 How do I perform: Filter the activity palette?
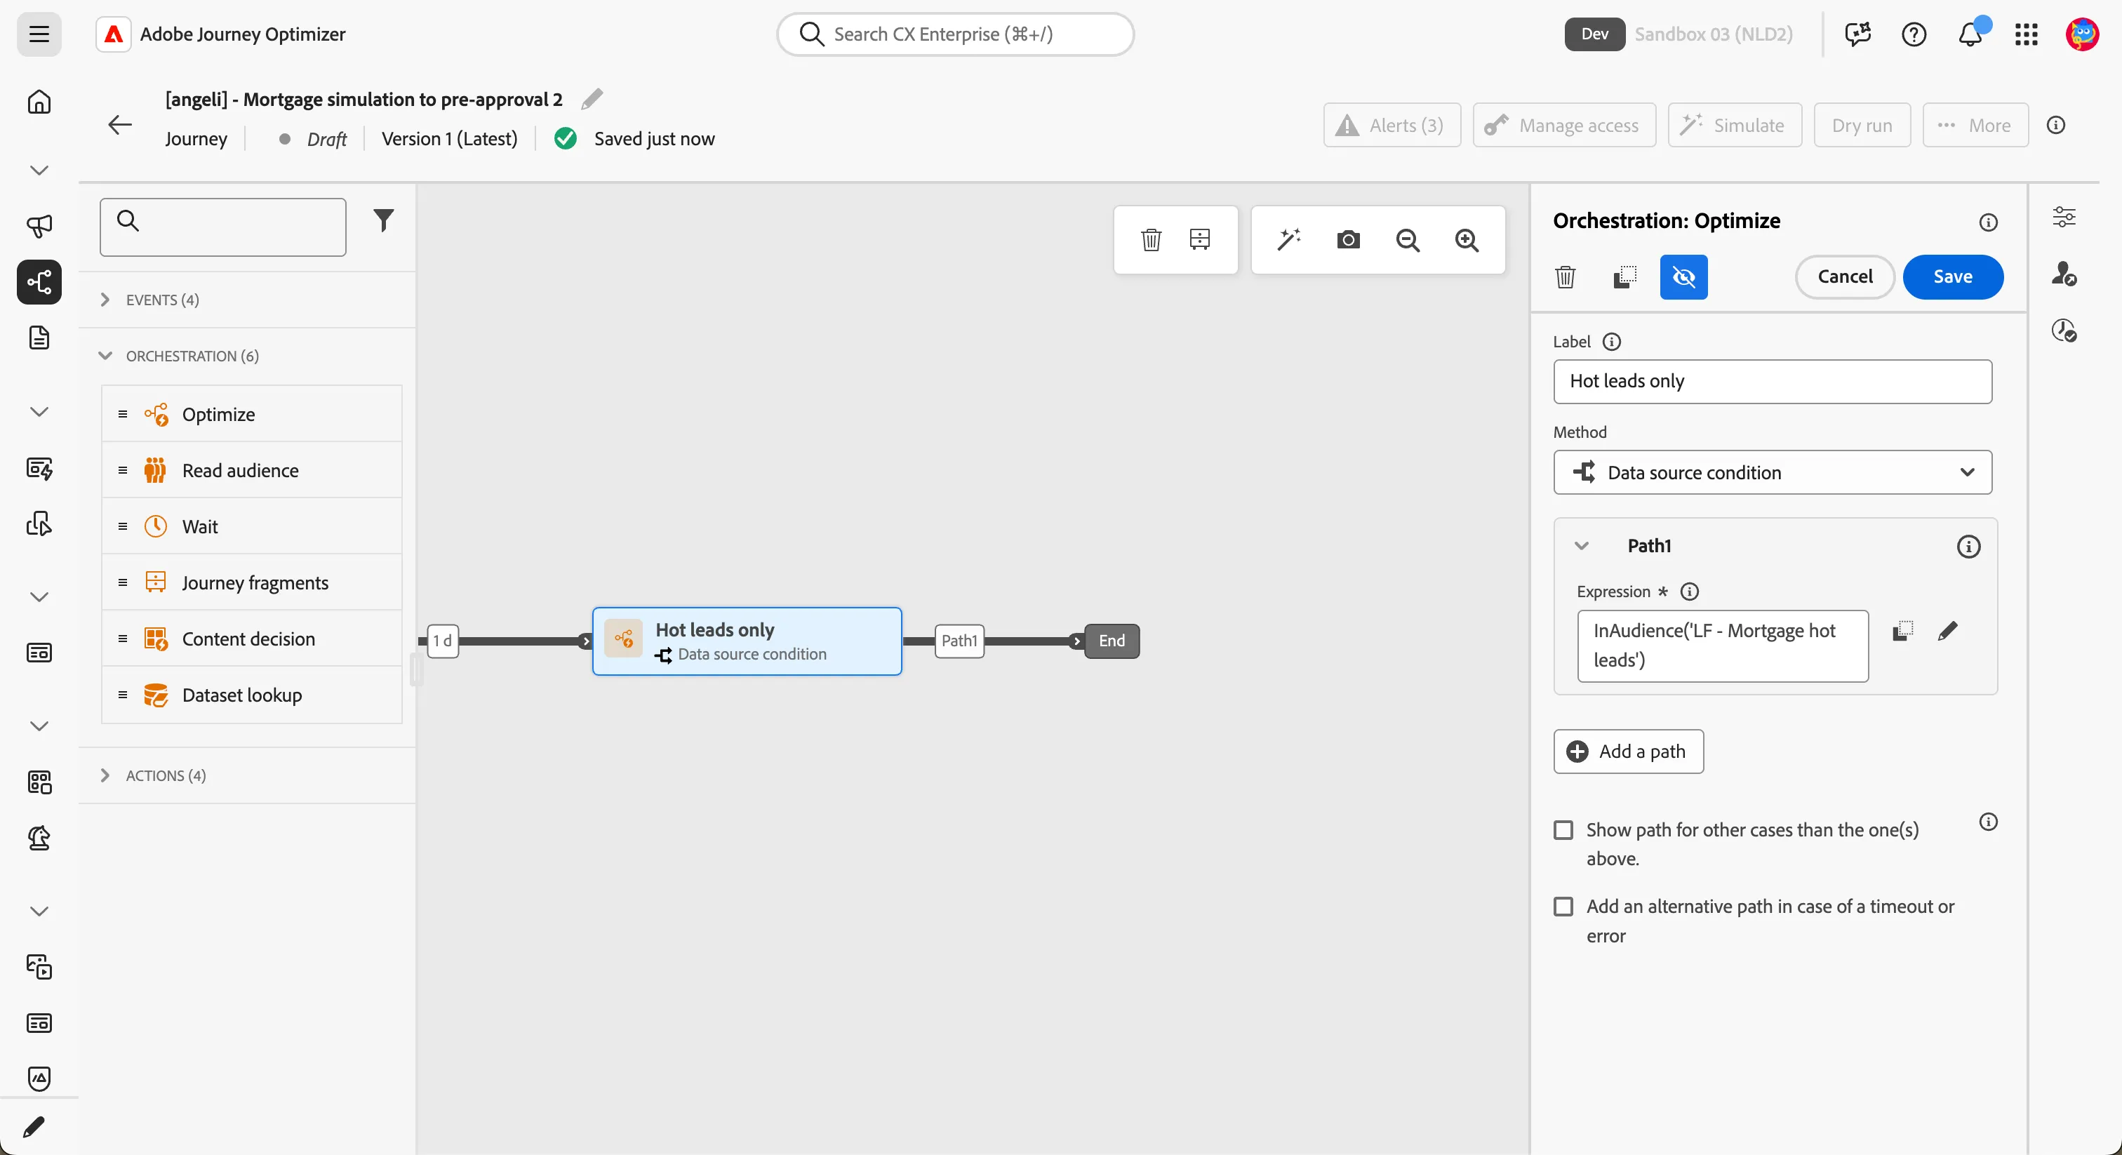(x=383, y=221)
